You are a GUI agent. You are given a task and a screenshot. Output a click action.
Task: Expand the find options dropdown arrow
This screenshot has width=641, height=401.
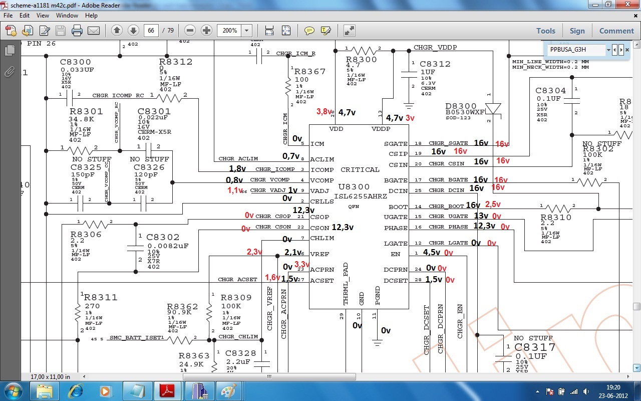[x=608, y=50]
